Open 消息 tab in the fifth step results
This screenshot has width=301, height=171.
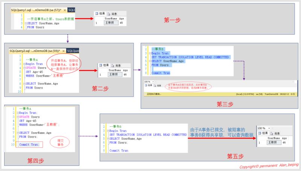click(x=276, y=133)
